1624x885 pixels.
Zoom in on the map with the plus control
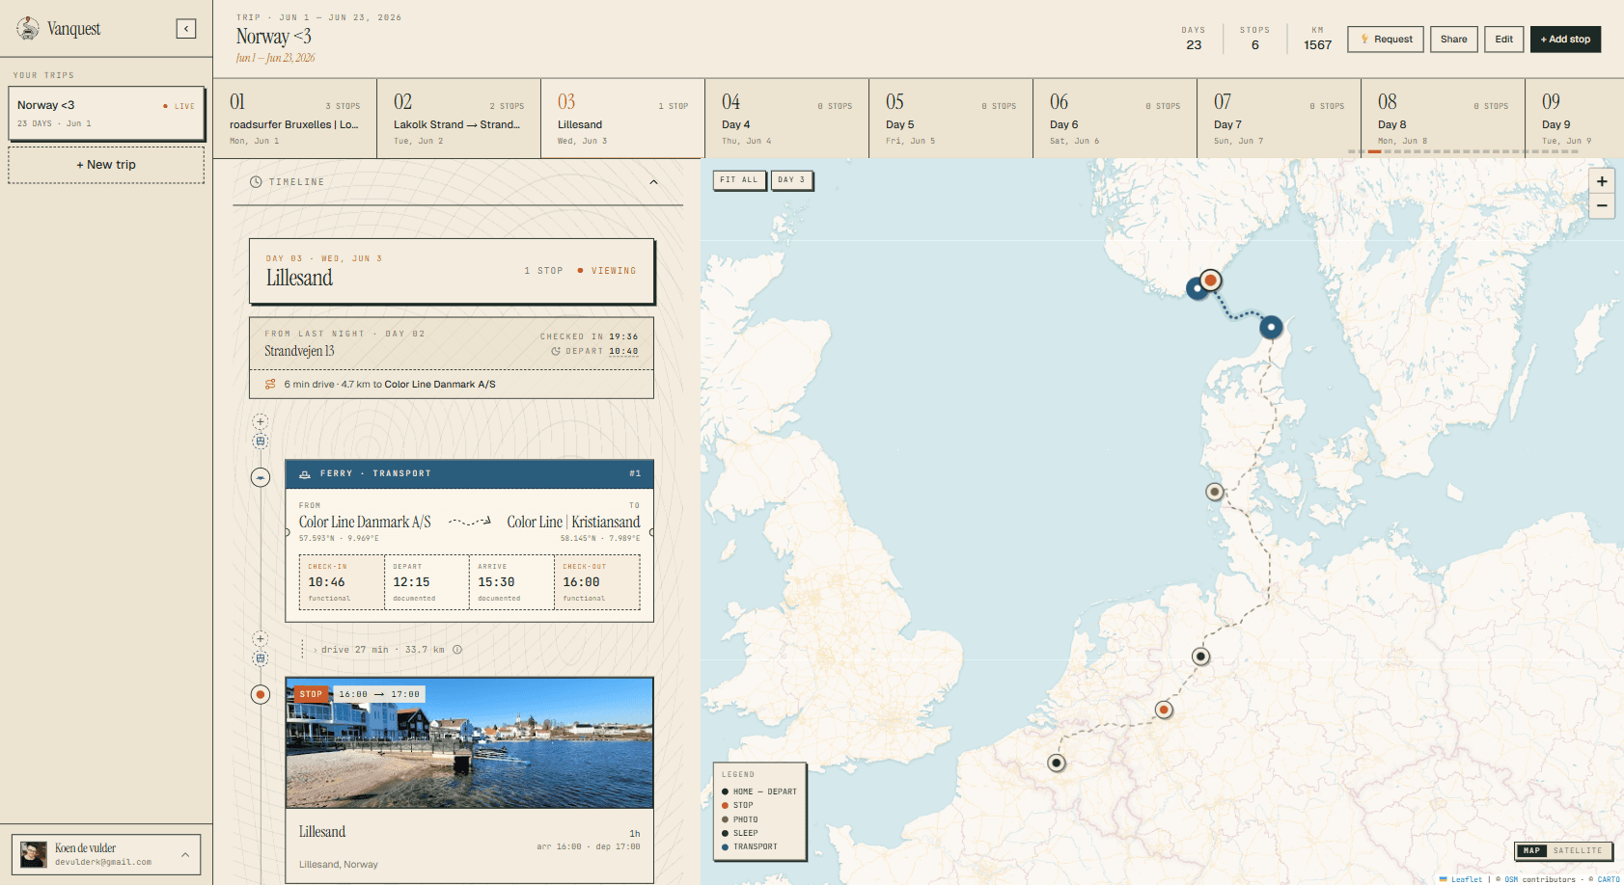click(1602, 181)
